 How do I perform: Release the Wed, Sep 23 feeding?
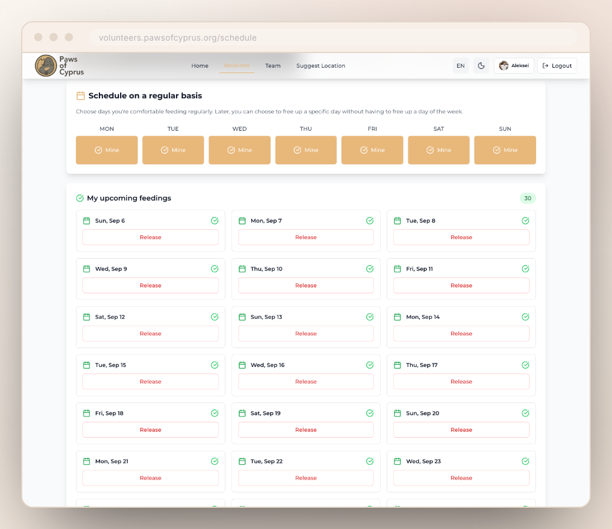click(461, 478)
